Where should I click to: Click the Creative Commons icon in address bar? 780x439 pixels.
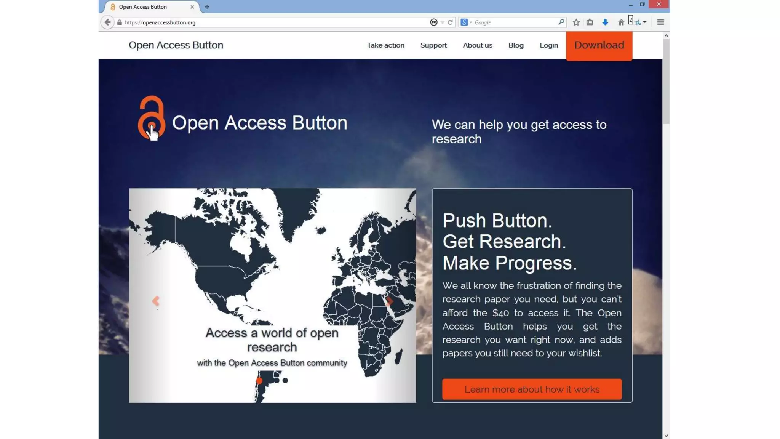[433, 22]
